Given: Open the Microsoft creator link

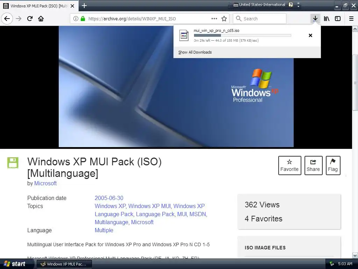Looking at the screenshot, I should pos(45,183).
